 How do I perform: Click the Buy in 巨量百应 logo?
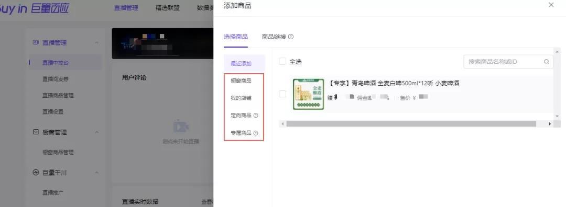click(x=34, y=9)
